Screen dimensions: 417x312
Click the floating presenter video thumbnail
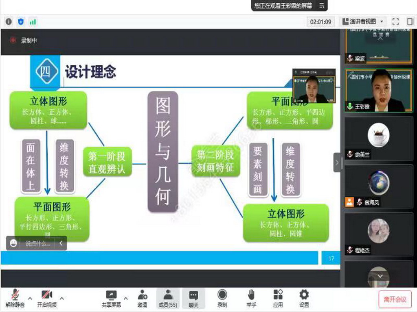[314, 86]
